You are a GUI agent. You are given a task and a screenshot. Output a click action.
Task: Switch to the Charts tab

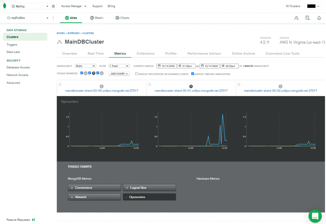122,18
